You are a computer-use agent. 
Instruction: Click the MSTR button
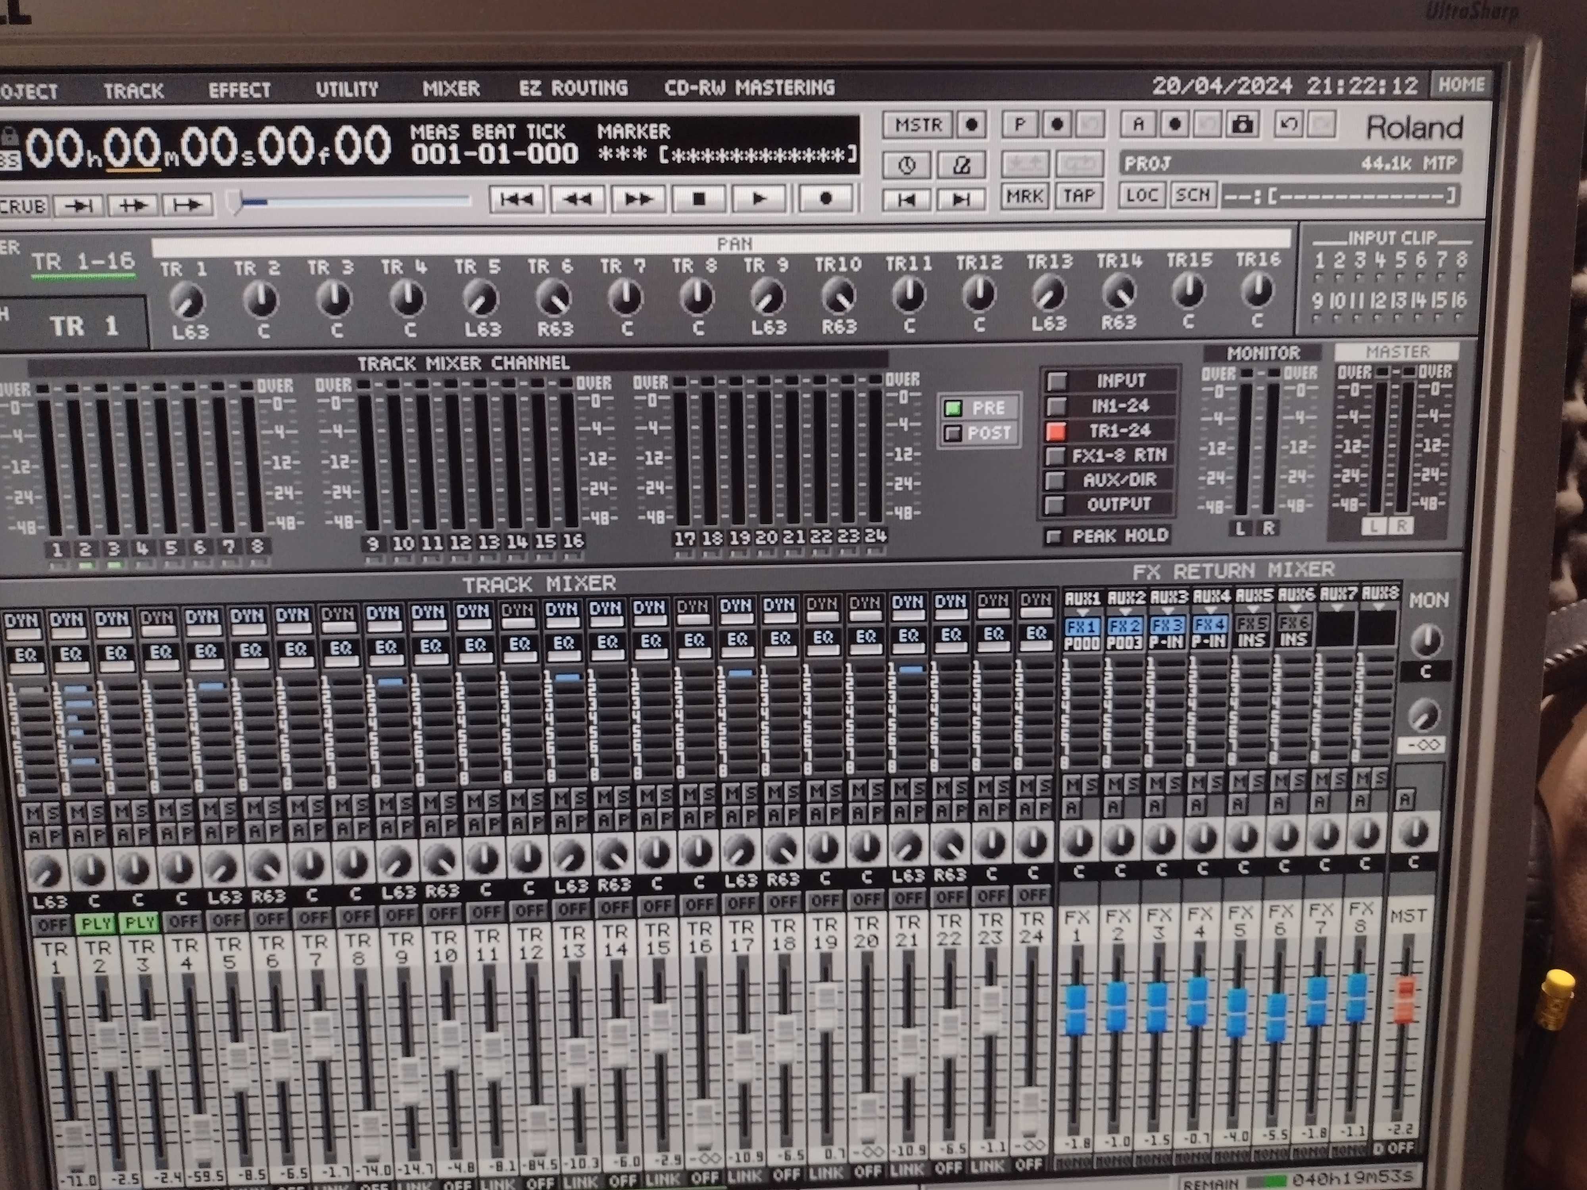click(x=918, y=125)
